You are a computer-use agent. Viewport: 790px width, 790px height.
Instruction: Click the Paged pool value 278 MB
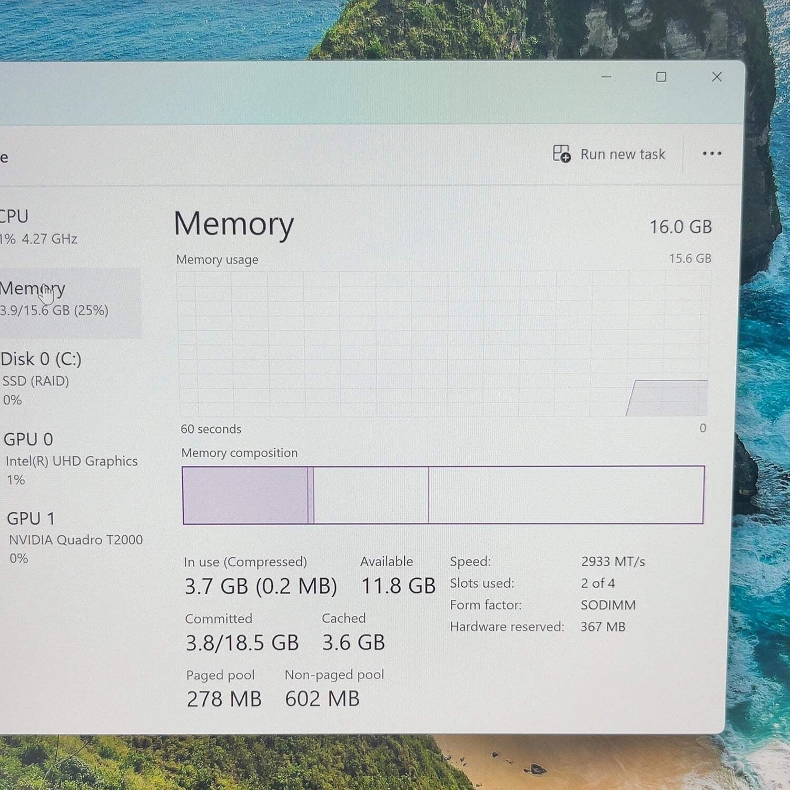pos(224,699)
